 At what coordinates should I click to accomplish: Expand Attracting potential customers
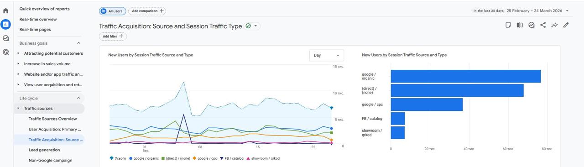[18, 53]
